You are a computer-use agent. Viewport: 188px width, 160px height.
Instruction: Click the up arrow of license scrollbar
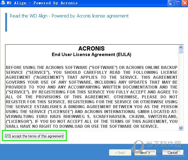click(181, 47)
